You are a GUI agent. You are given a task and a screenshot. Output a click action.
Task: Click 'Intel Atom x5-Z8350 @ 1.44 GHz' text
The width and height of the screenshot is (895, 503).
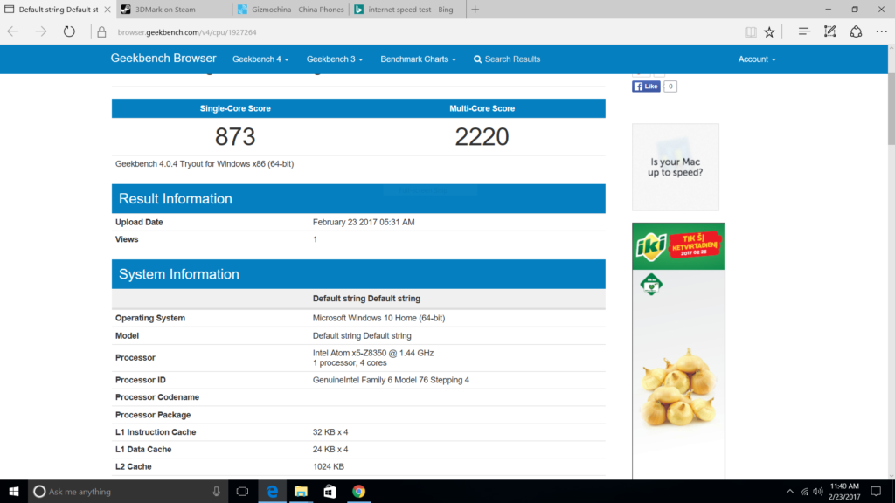pyautogui.click(x=373, y=353)
